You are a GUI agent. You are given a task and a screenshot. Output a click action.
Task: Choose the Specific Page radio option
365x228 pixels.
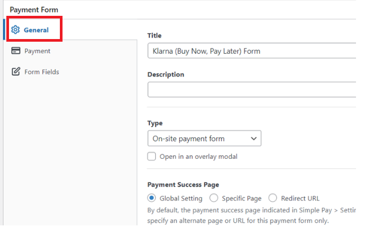[x=213, y=198]
